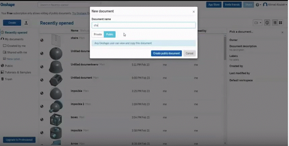Select the Private visibility option
The width and height of the screenshot is (289, 146).
pyautogui.click(x=98, y=34)
